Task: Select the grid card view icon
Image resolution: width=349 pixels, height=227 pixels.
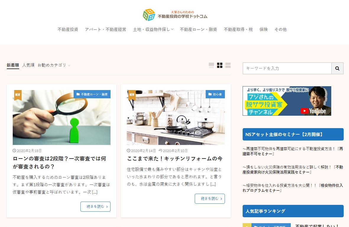Action: tap(220, 65)
